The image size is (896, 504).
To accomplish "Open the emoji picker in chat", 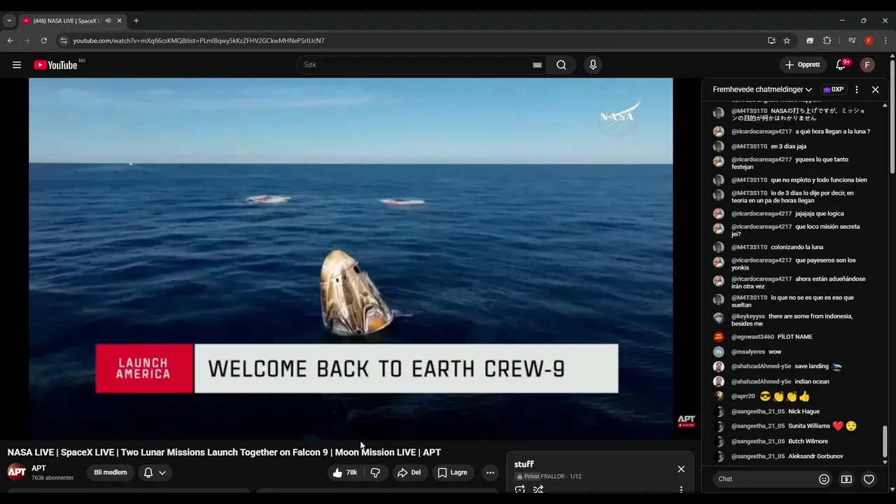I will point(824,479).
